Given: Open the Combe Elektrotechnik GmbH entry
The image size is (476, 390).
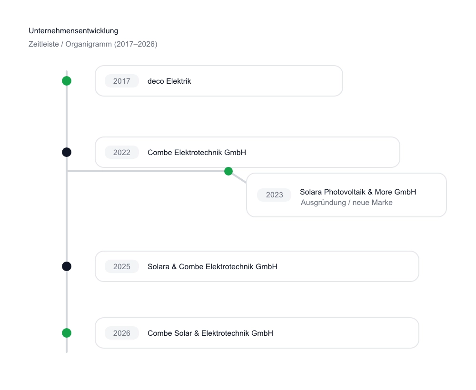Looking at the screenshot, I should [197, 153].
